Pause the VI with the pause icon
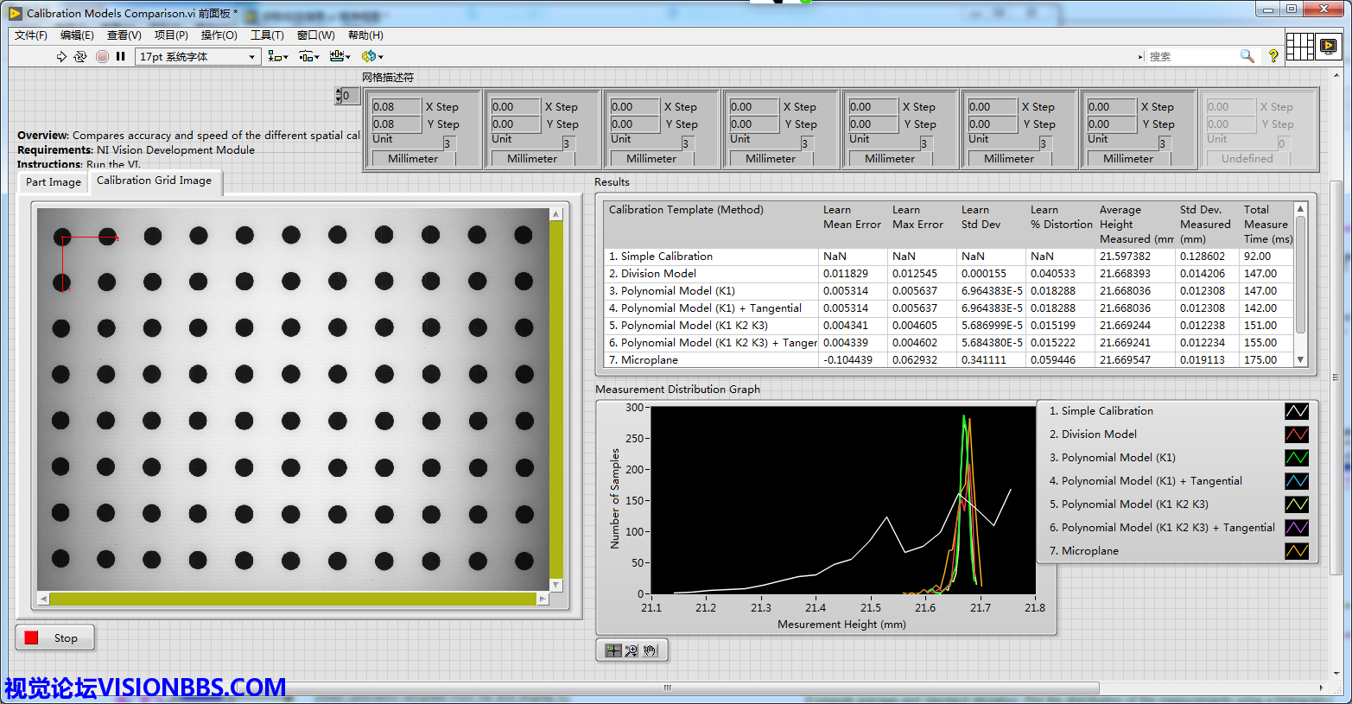Image resolution: width=1352 pixels, height=704 pixels. 121,57
